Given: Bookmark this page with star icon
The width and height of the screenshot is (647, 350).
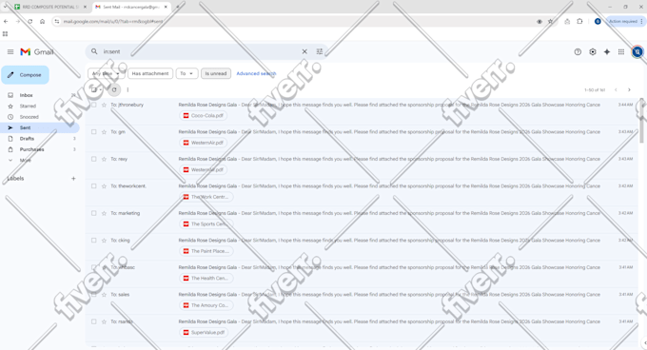Looking at the screenshot, I should click(550, 22).
